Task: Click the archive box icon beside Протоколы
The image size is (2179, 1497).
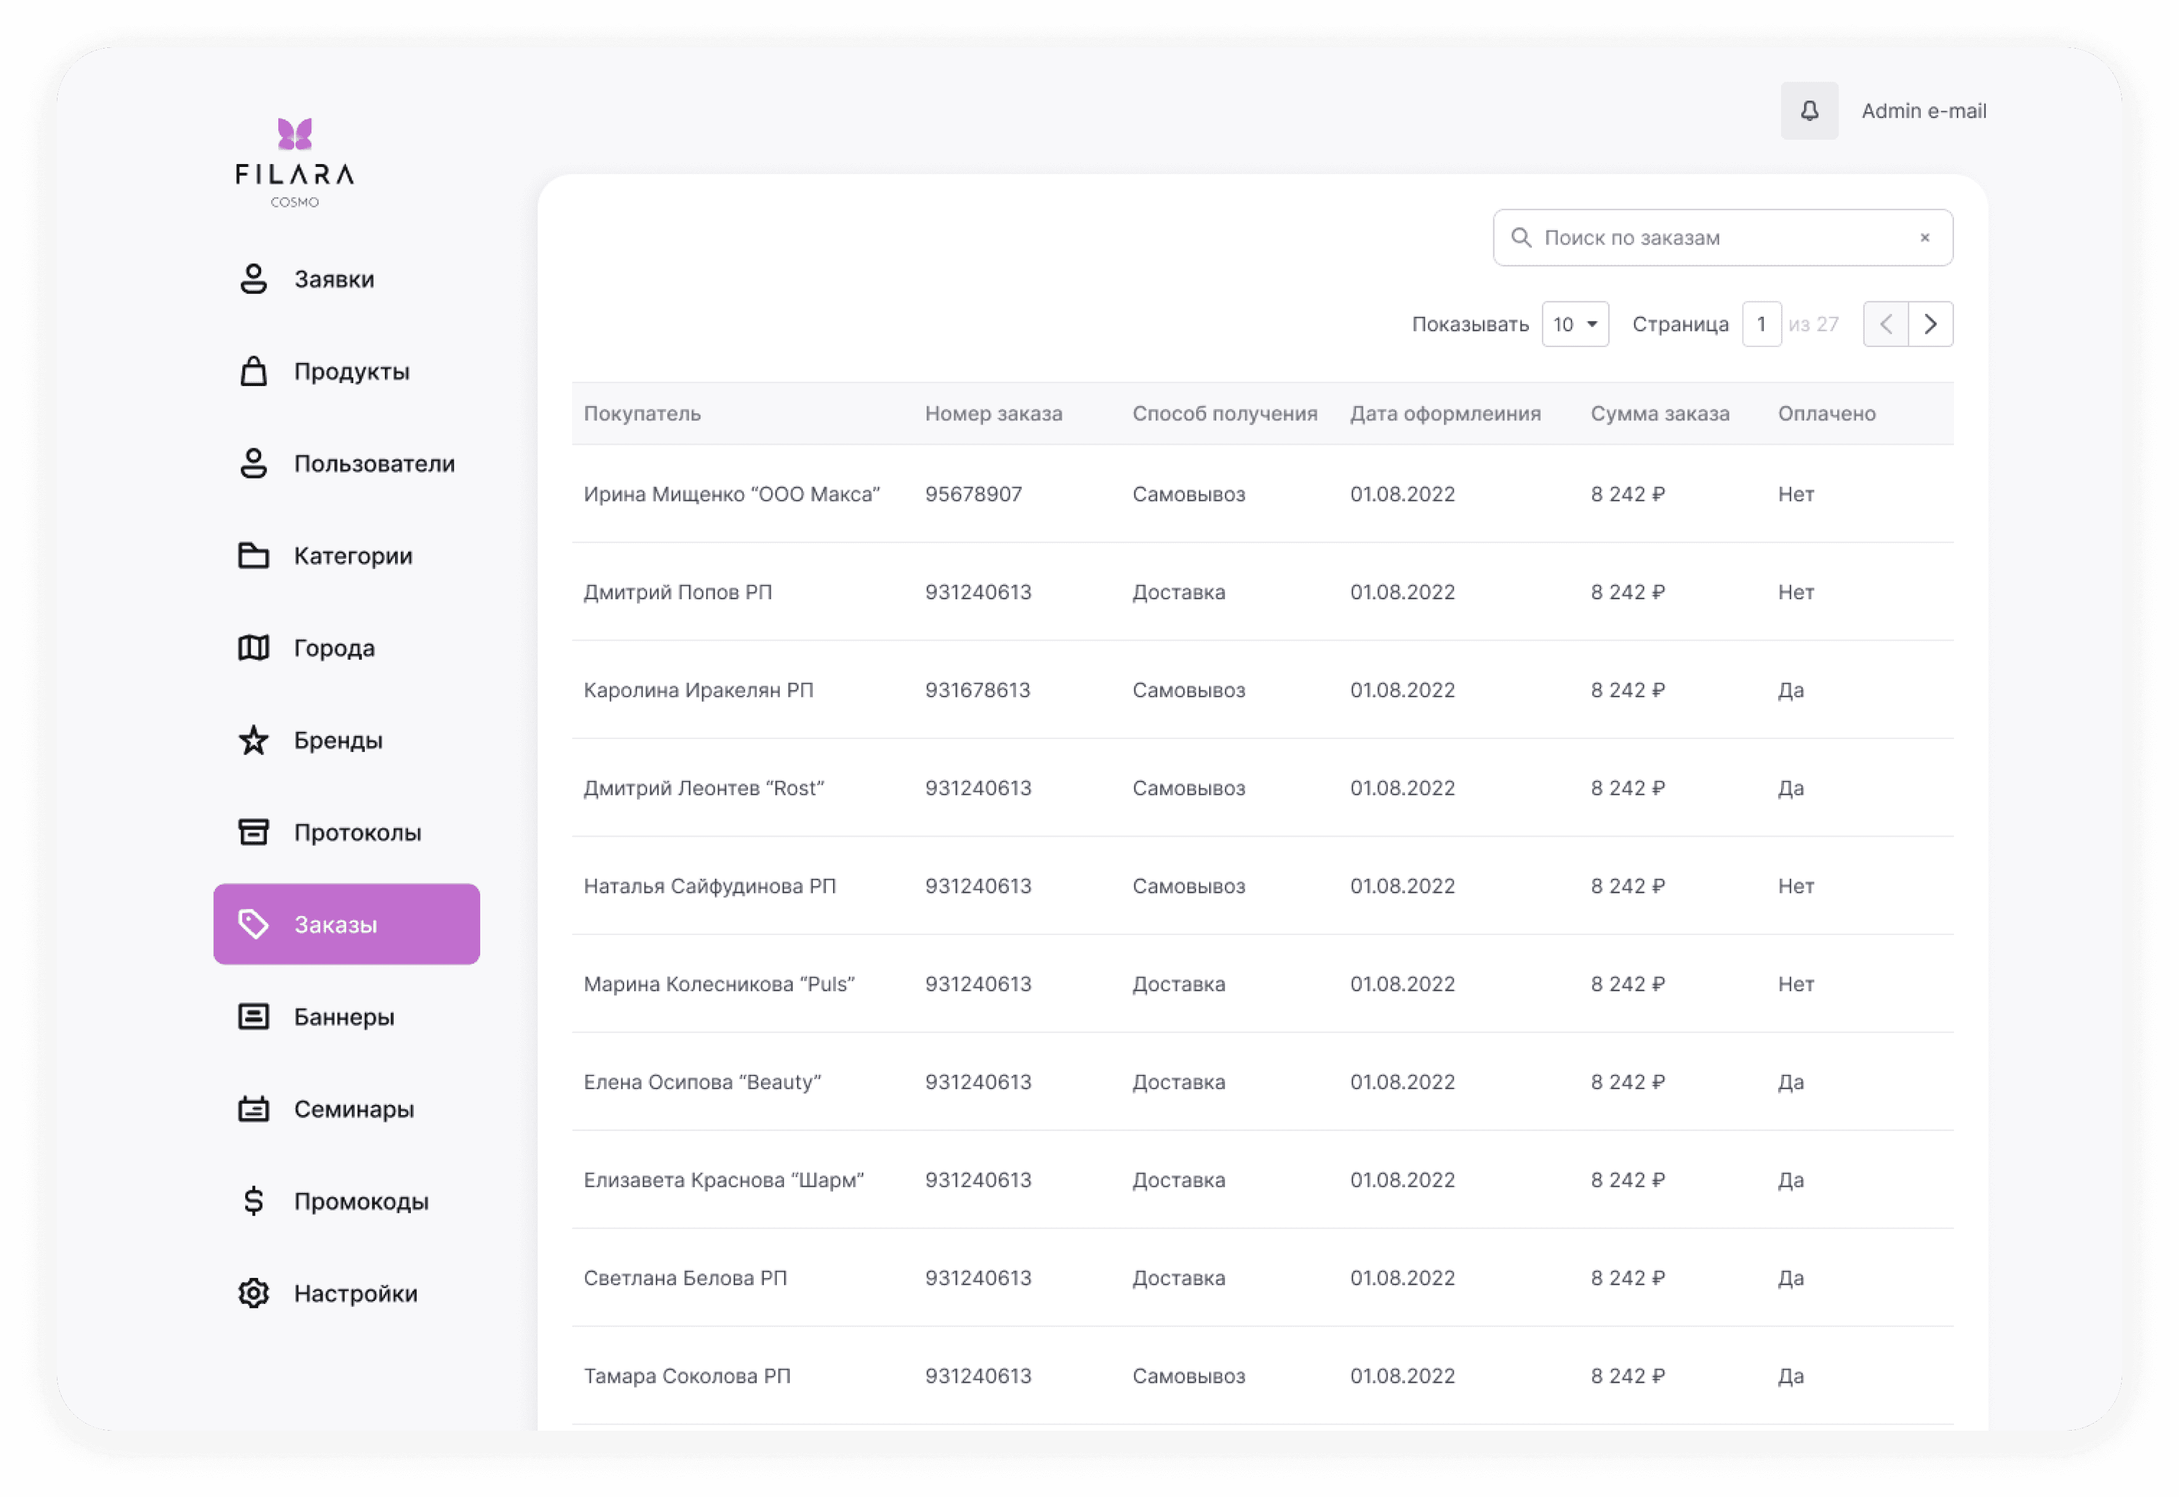Action: [253, 832]
